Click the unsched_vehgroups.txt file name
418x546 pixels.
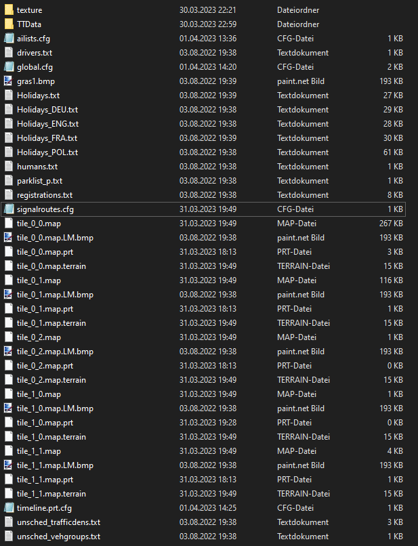58,537
